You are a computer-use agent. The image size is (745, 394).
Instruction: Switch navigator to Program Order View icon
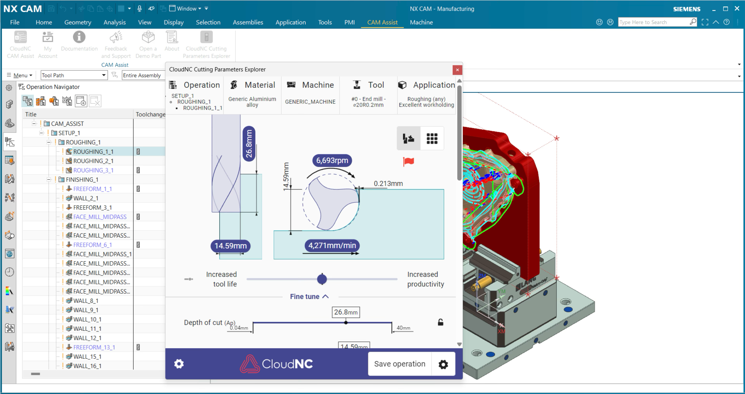(28, 101)
